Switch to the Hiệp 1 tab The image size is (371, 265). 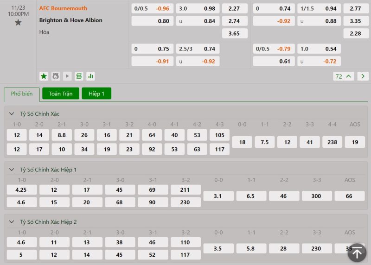(96, 94)
